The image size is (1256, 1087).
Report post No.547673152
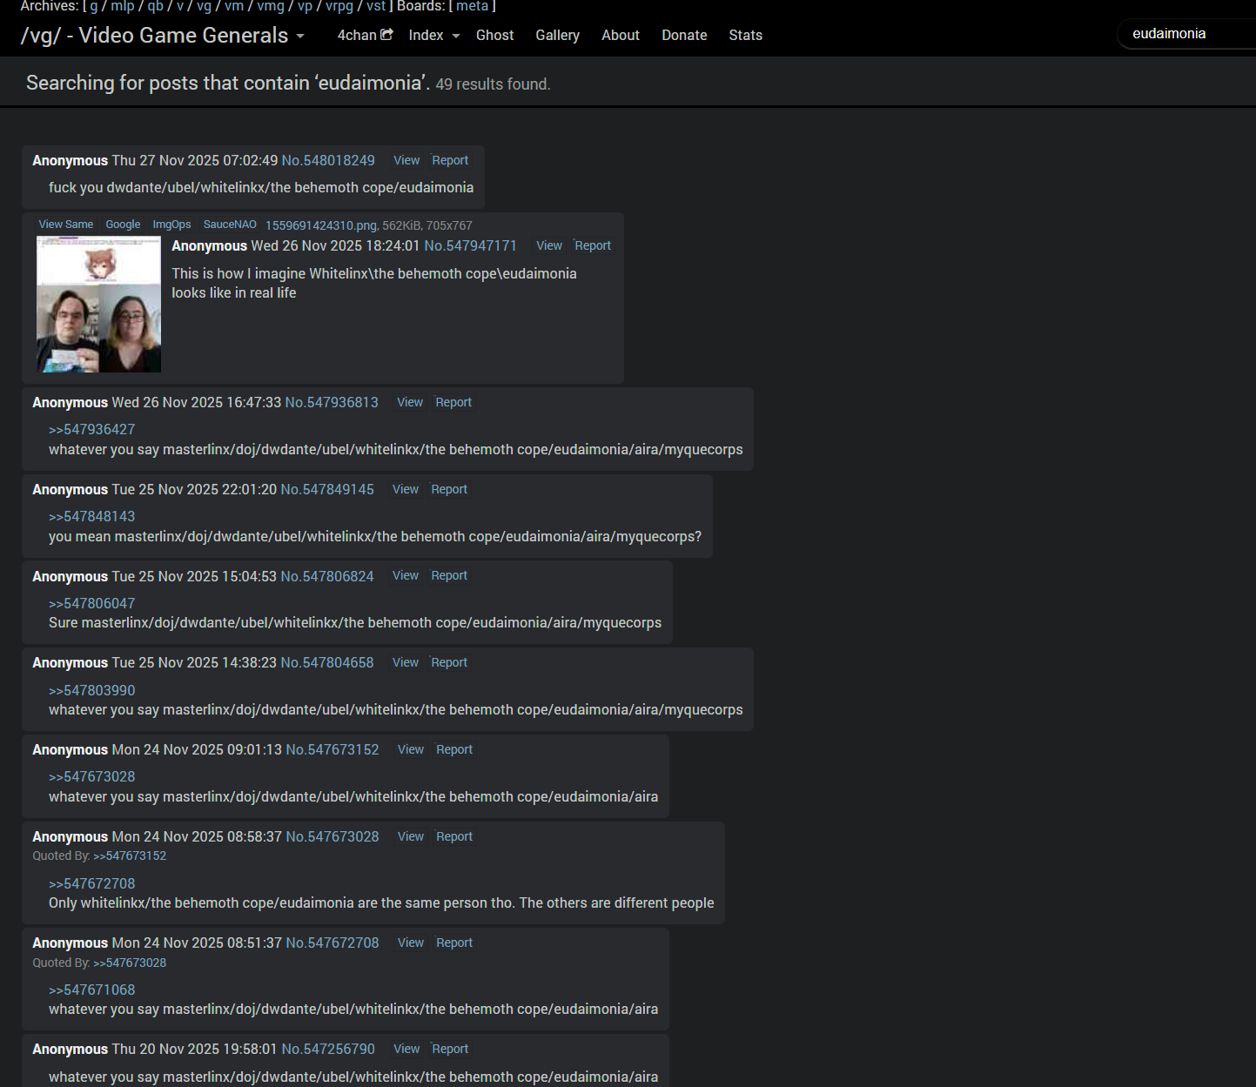(454, 750)
